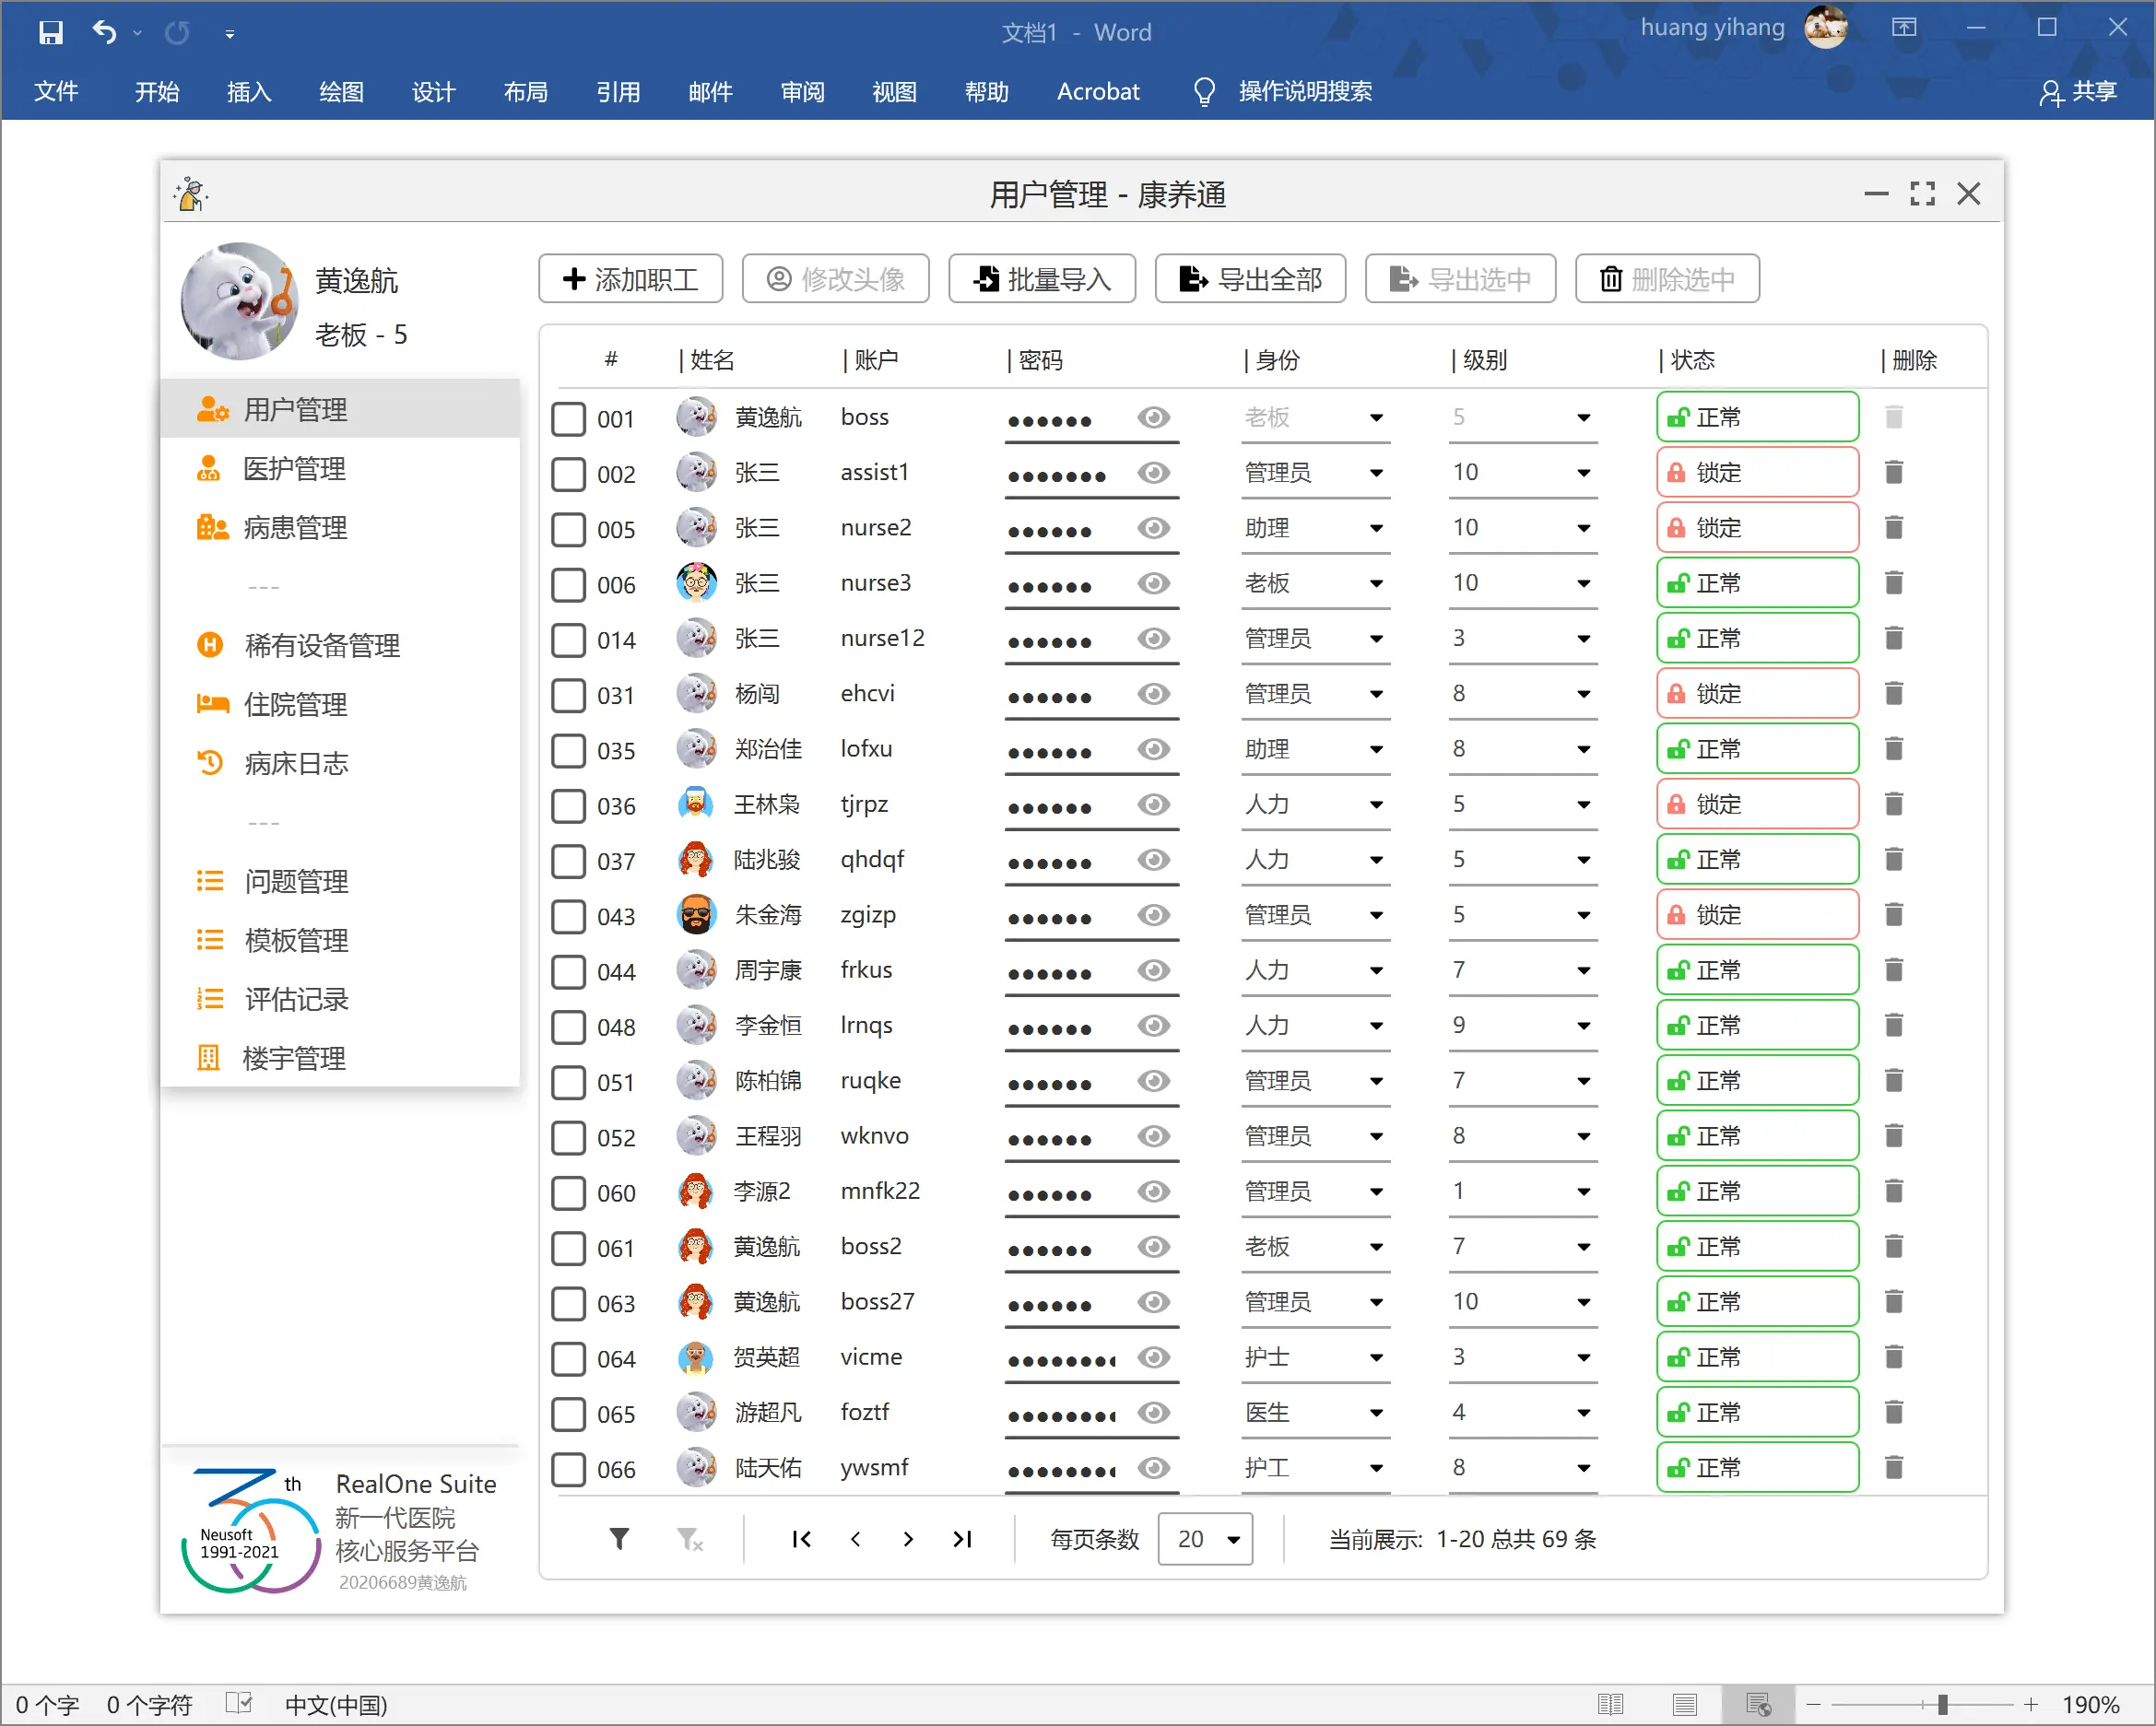This screenshot has width=2156, height=1726.
Task: Reveal password for assist1 account
Action: [x=1153, y=473]
